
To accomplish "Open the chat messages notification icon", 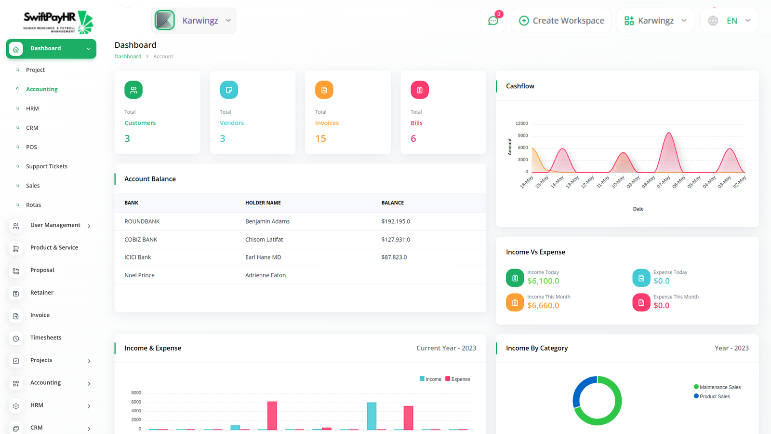I will (x=493, y=21).
